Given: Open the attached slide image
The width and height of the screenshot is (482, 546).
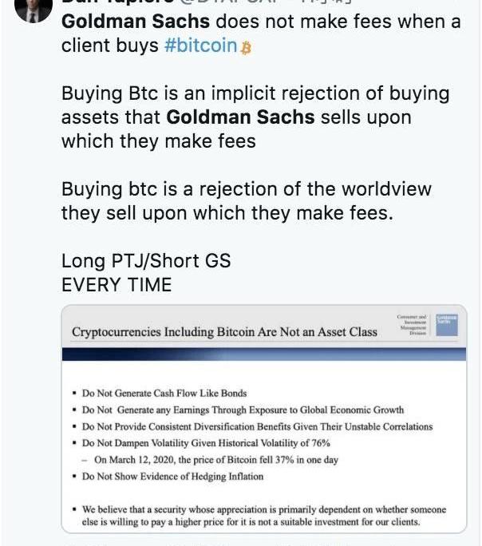Looking at the screenshot, I should [263, 419].
